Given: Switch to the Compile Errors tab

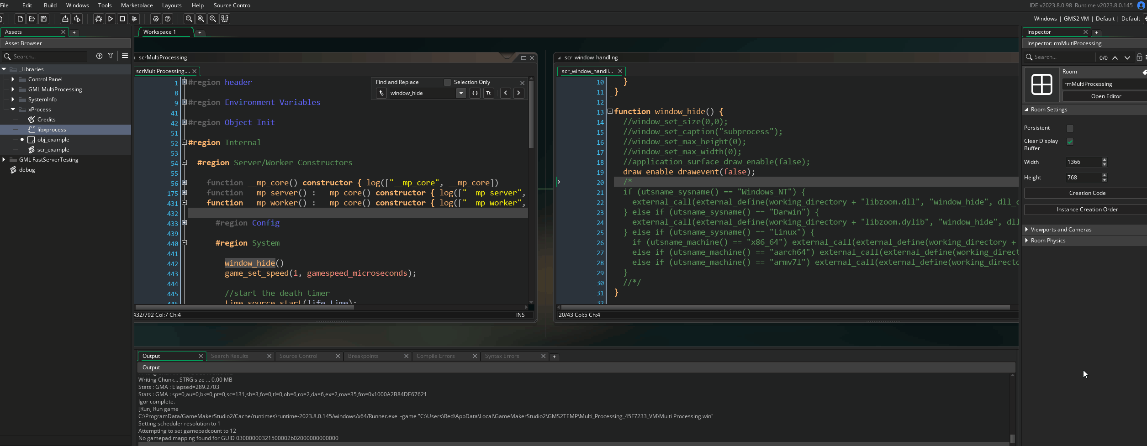Looking at the screenshot, I should 435,356.
